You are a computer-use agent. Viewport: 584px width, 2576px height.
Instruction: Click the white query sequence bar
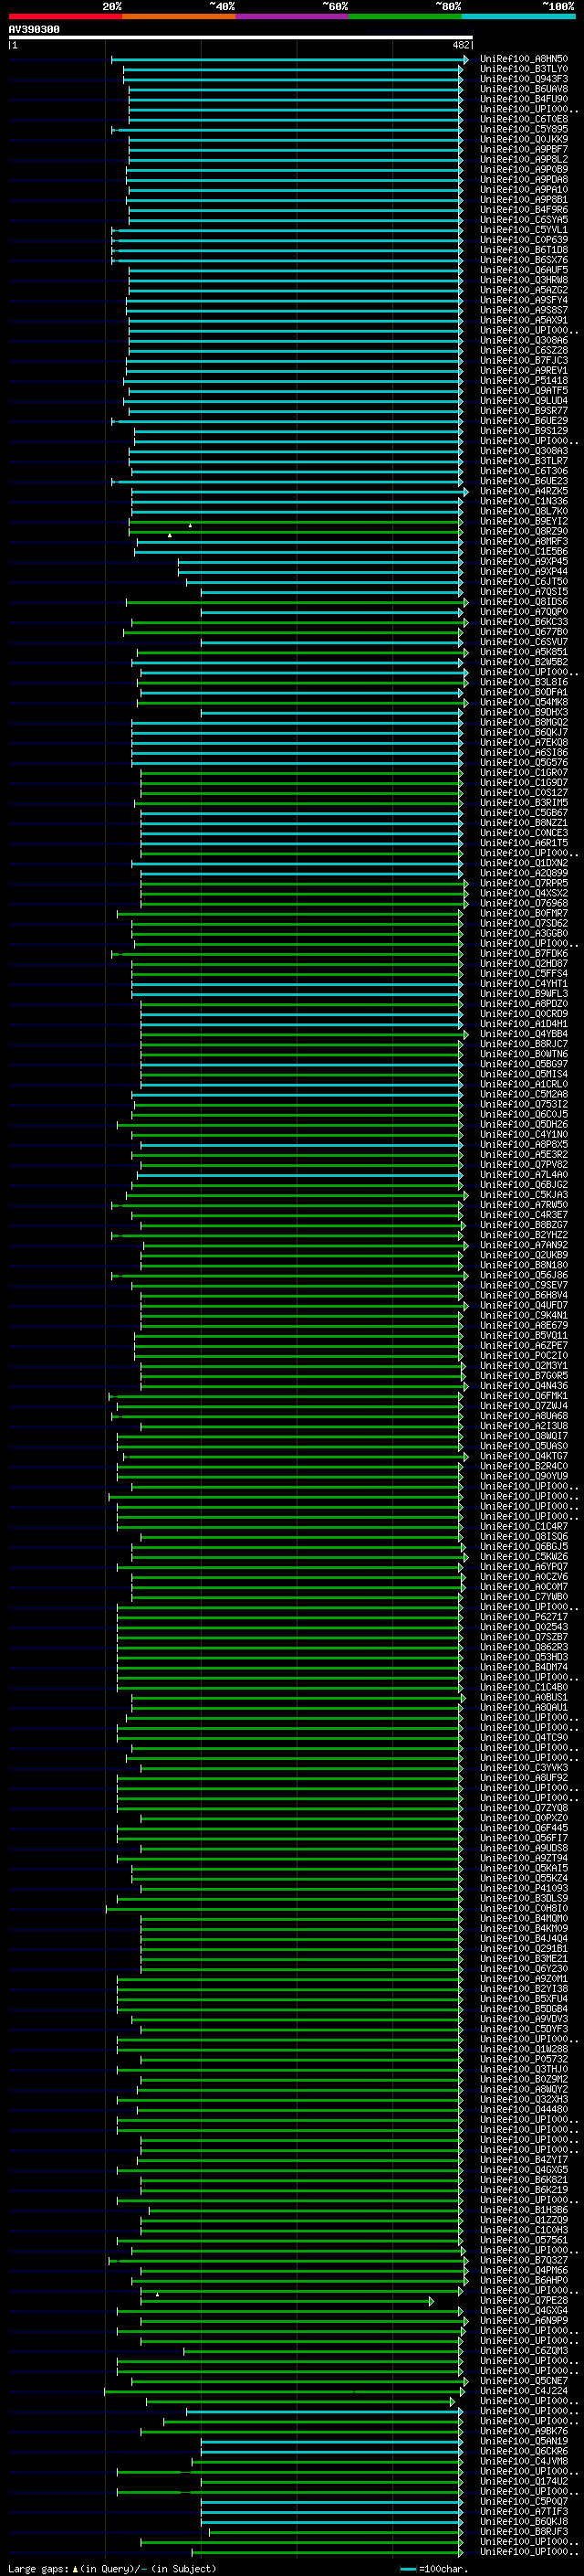241,37
